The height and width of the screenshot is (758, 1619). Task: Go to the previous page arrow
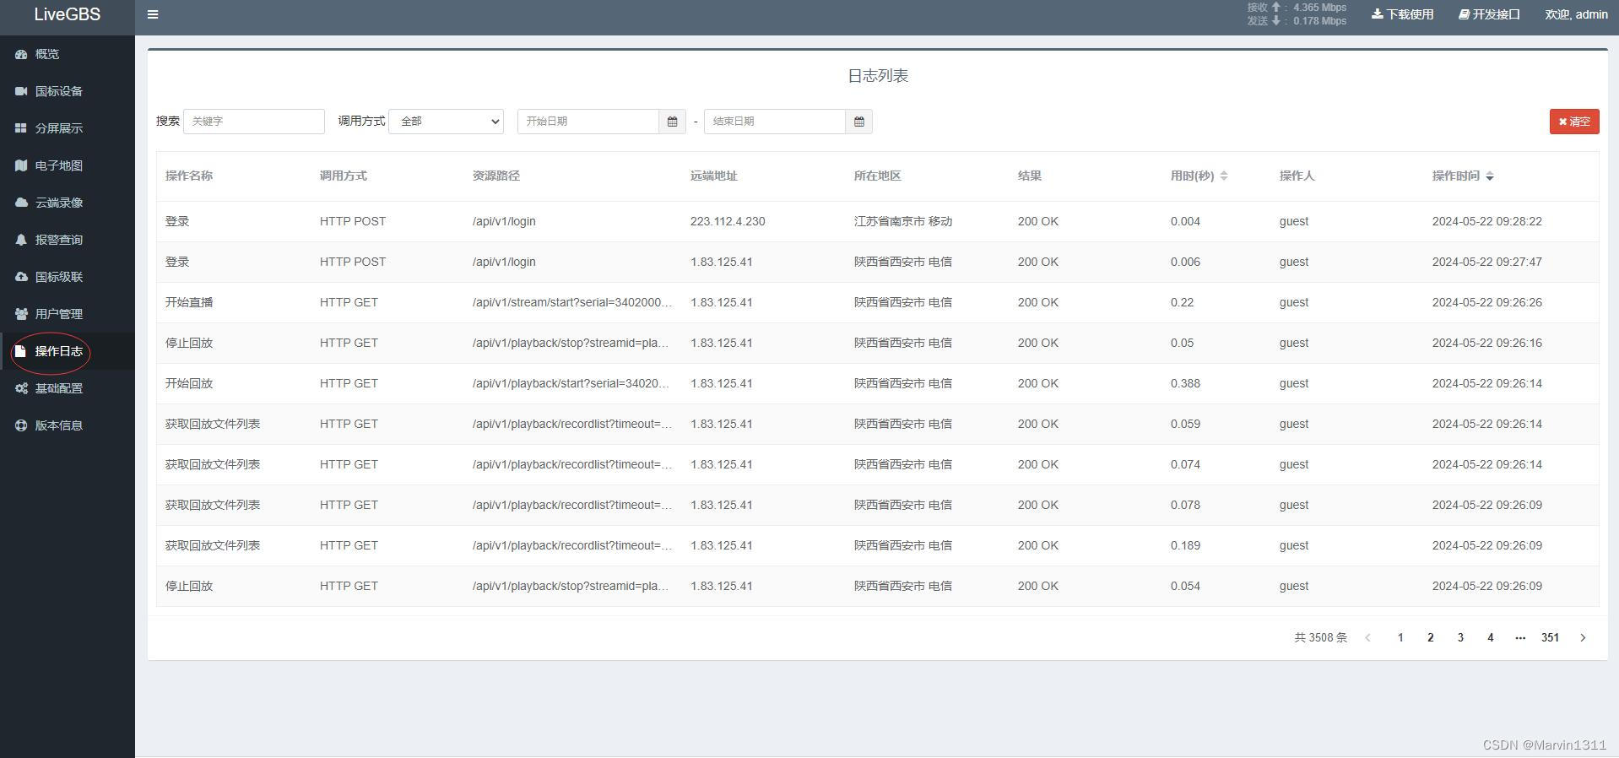1368,637
